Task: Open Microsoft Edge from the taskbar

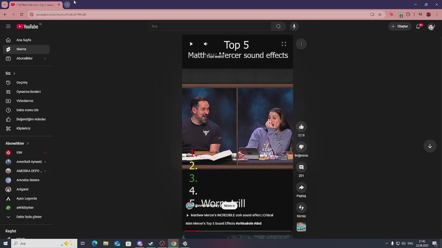Action: [94, 244]
